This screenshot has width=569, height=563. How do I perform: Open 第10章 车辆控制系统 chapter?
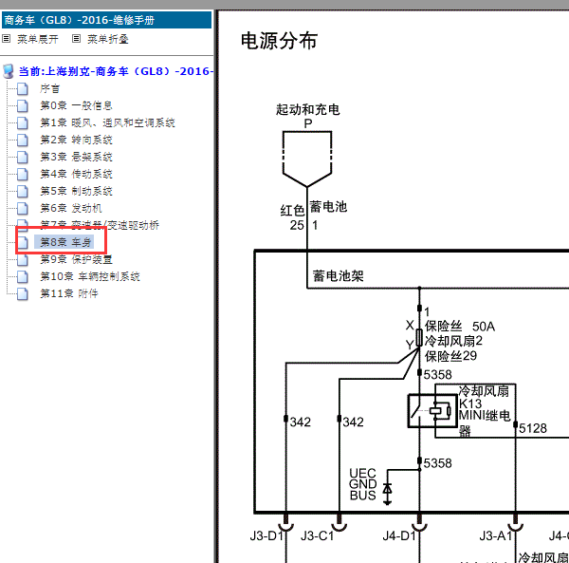90,276
